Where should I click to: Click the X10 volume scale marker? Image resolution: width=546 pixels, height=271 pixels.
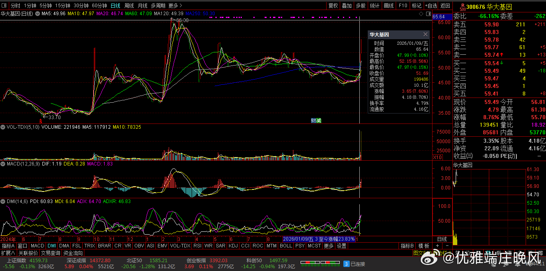pyautogui.click(x=438, y=157)
